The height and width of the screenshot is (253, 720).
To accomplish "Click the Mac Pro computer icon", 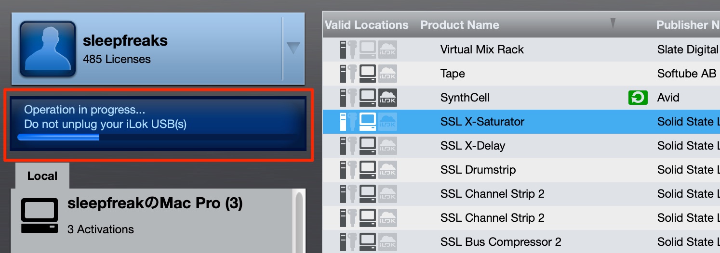I will click(x=40, y=215).
